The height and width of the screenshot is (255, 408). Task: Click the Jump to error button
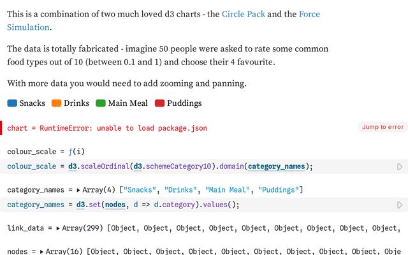click(x=382, y=127)
